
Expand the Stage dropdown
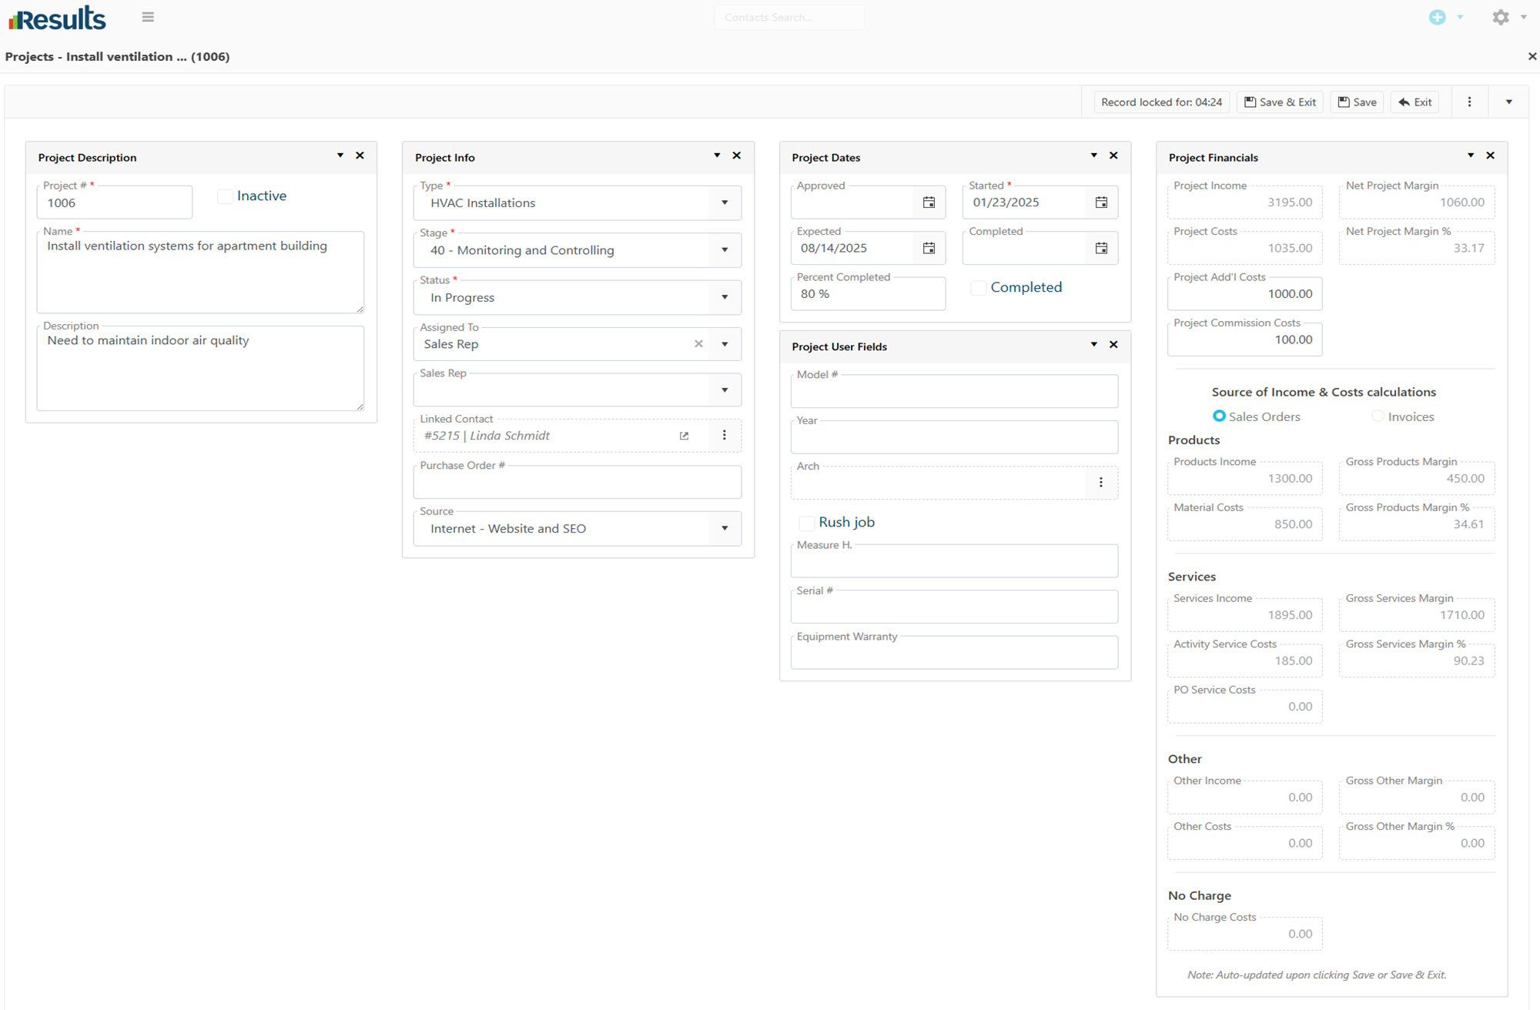(x=724, y=250)
